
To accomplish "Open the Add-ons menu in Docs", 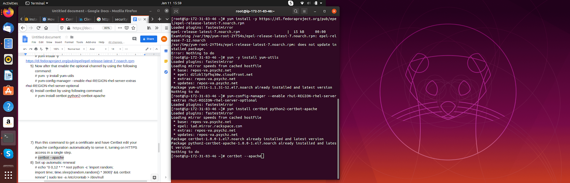I will pyautogui.click(x=91, y=42).
